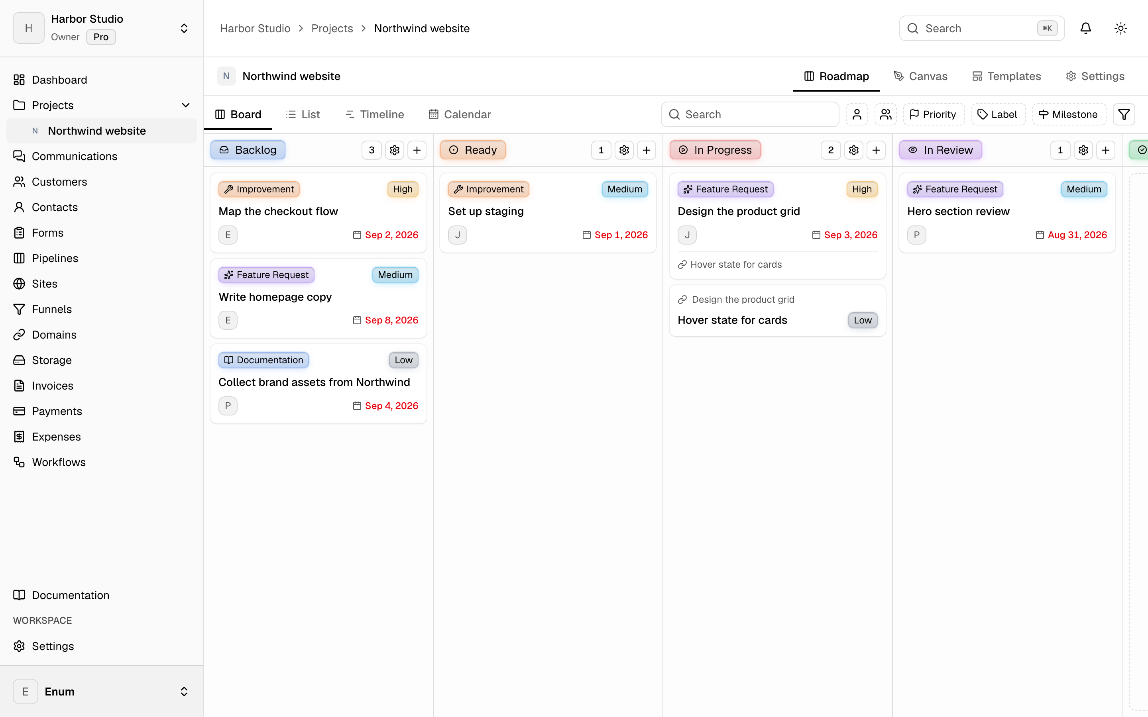Screen dimensions: 1148x717
Task: Add a card to Ready column
Action: [x=647, y=150]
